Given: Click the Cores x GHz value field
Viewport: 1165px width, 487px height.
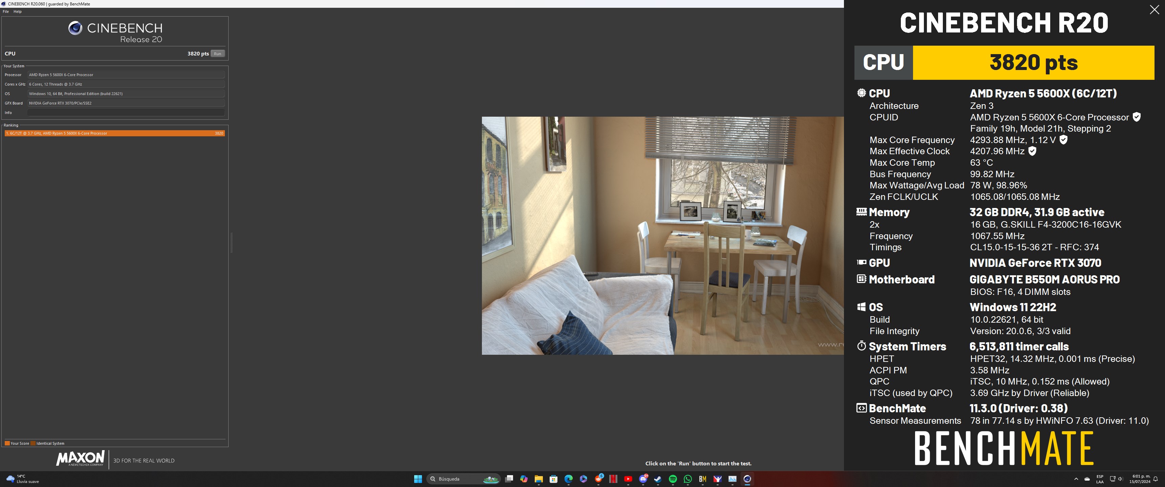Looking at the screenshot, I should coord(126,84).
